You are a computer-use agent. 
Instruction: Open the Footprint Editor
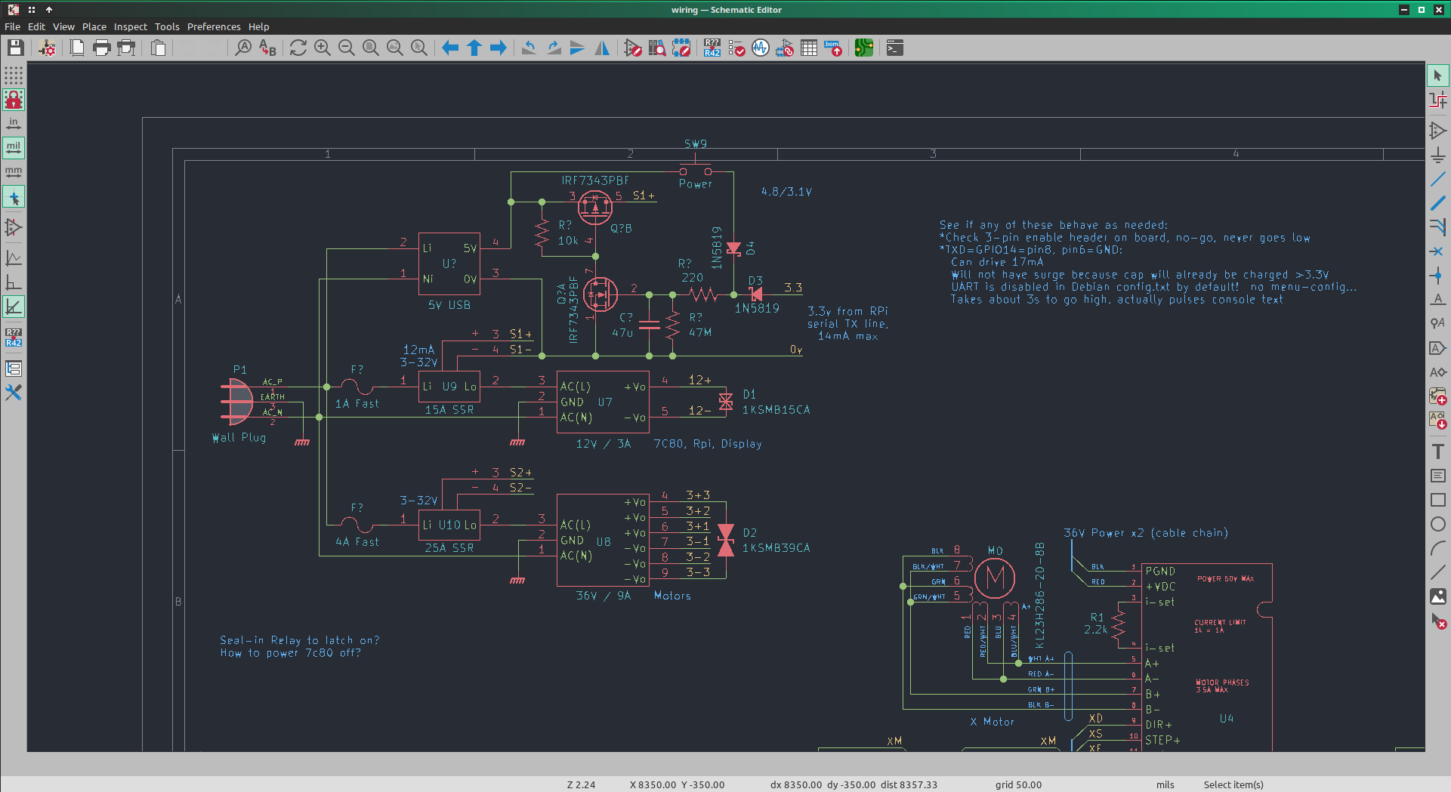(x=681, y=48)
